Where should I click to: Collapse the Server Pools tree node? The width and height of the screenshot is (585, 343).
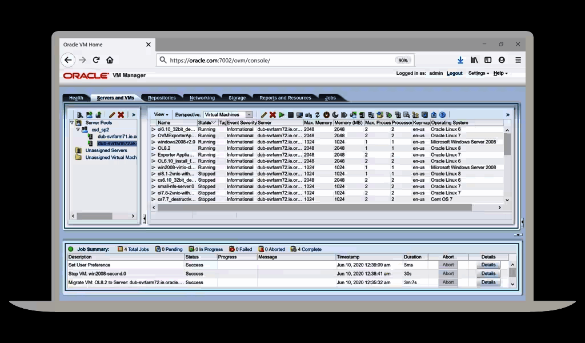tap(71, 122)
